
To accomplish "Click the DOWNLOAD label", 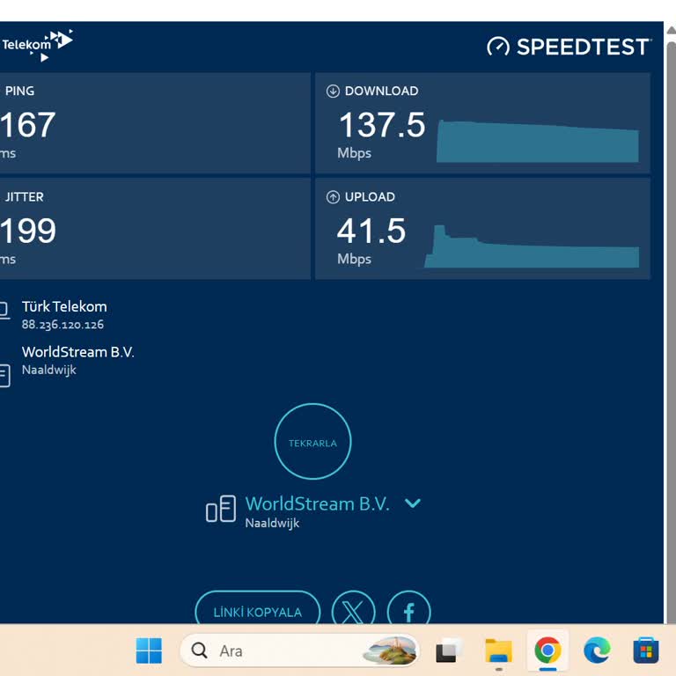I will click(381, 91).
